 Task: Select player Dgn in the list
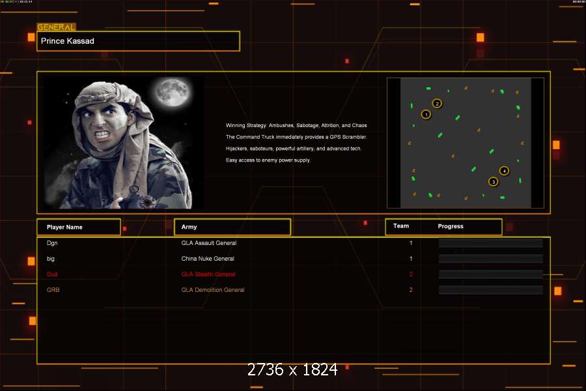(52, 243)
